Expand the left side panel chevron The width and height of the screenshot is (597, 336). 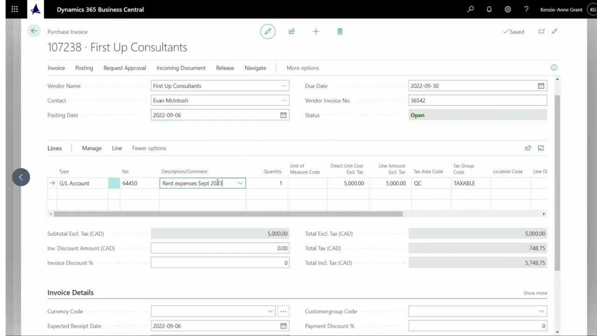(21, 177)
